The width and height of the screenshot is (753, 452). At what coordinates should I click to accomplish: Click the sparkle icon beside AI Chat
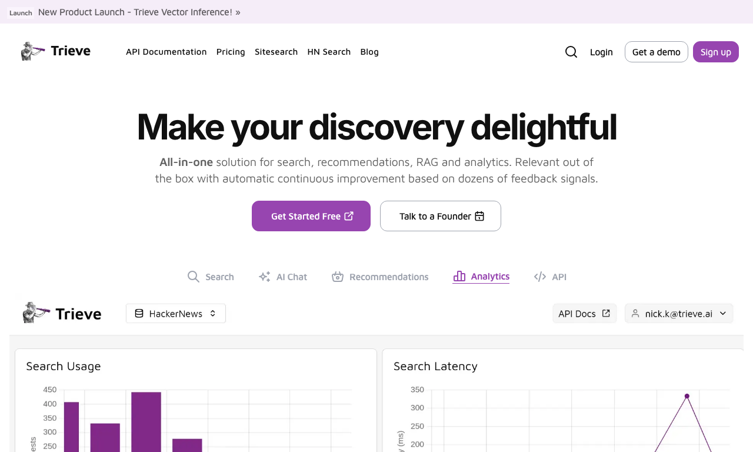point(265,277)
